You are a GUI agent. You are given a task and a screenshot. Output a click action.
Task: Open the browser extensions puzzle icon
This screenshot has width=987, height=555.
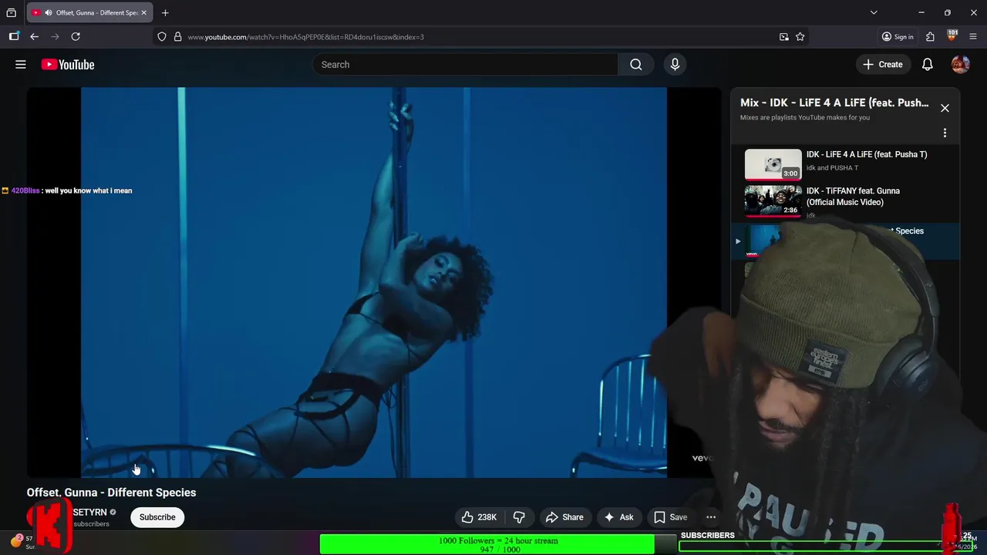(x=931, y=36)
